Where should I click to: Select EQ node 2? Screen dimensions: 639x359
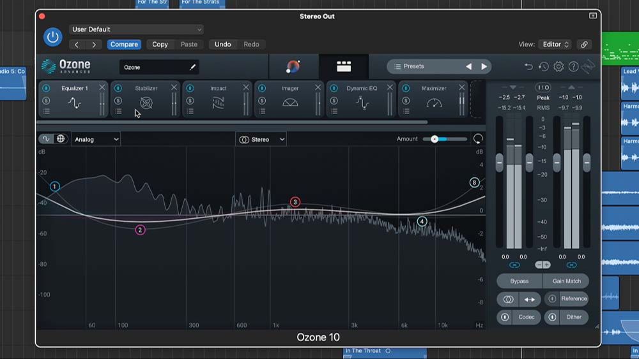pyautogui.click(x=140, y=230)
